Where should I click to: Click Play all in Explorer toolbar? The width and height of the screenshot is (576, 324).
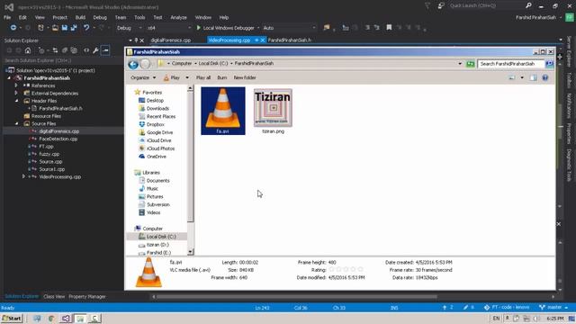click(x=203, y=78)
